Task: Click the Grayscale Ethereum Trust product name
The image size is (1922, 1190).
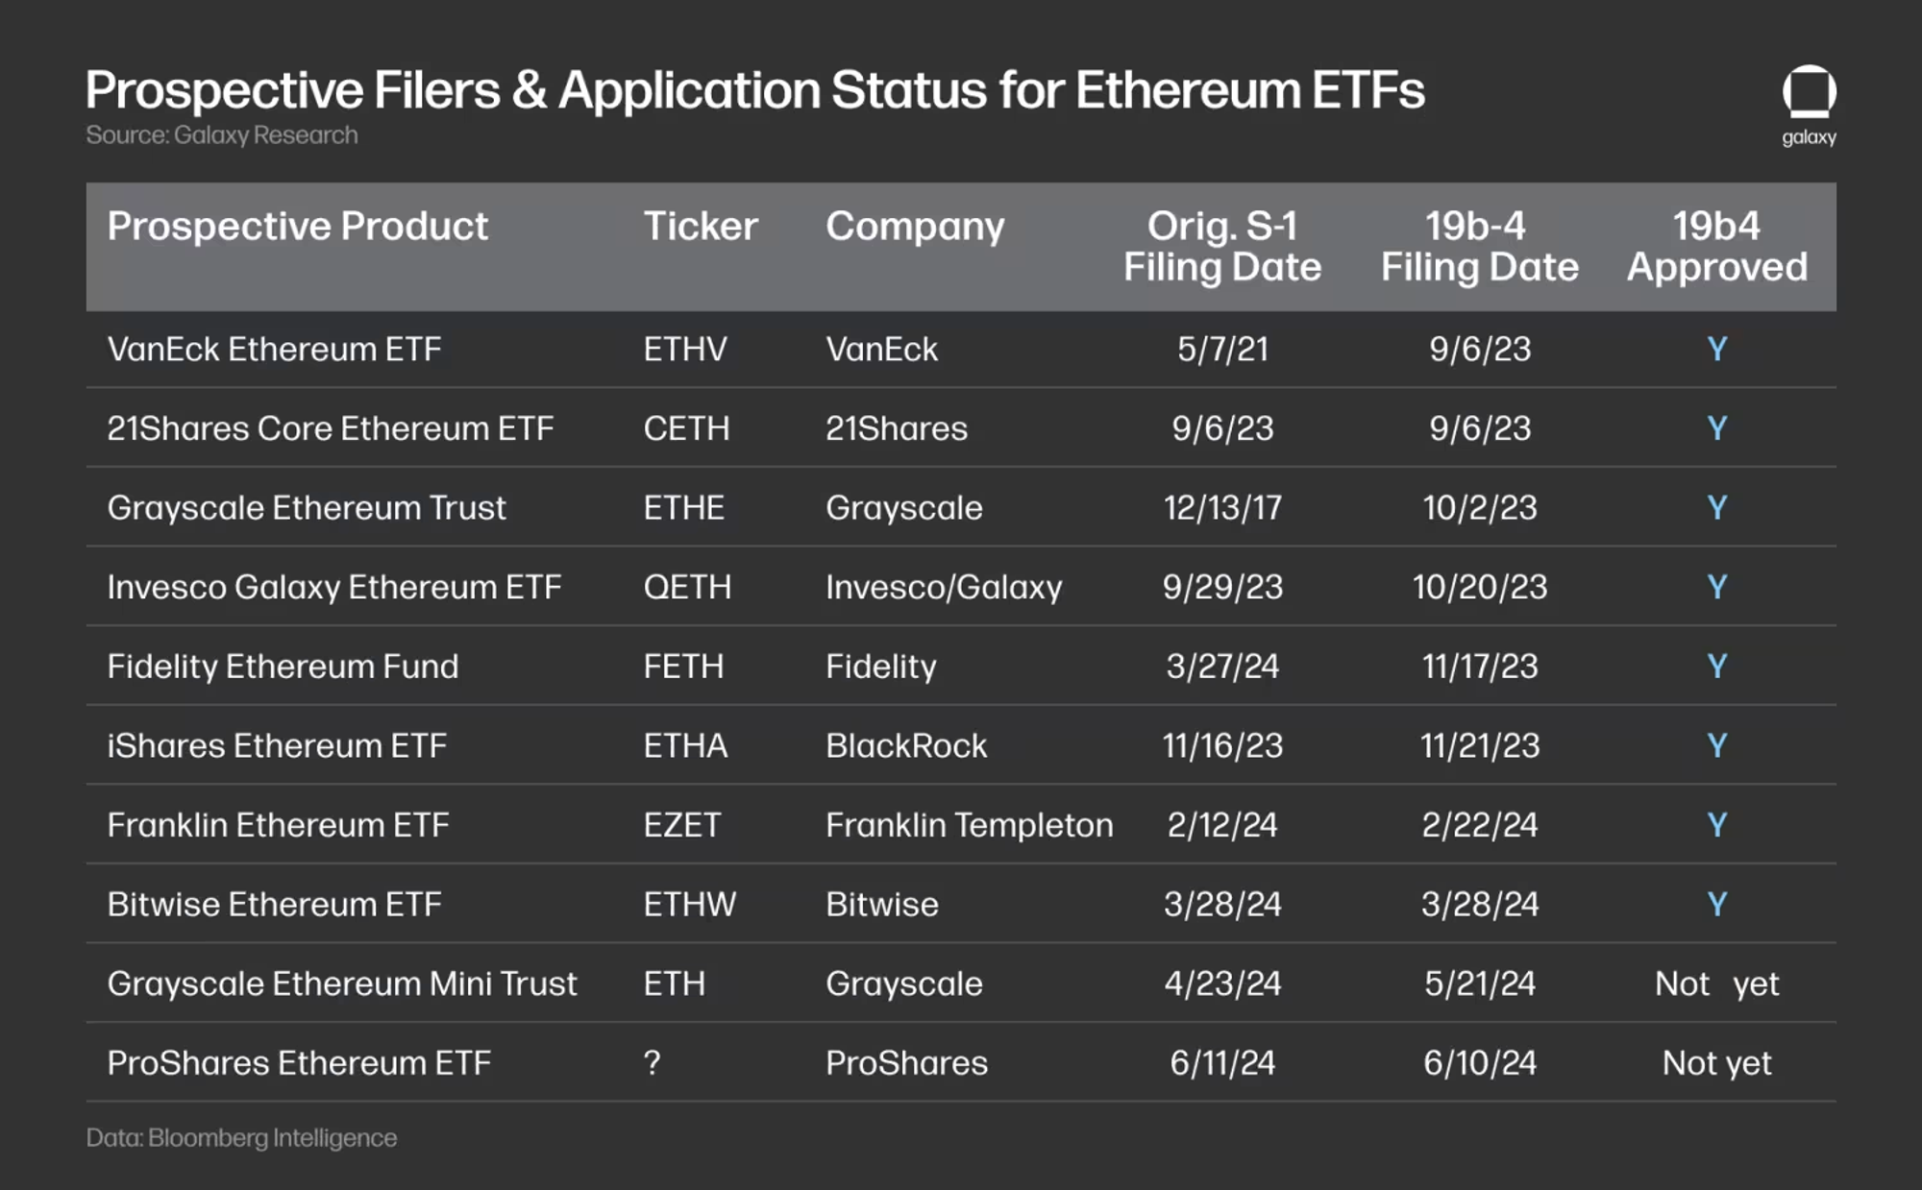Action: click(x=306, y=508)
